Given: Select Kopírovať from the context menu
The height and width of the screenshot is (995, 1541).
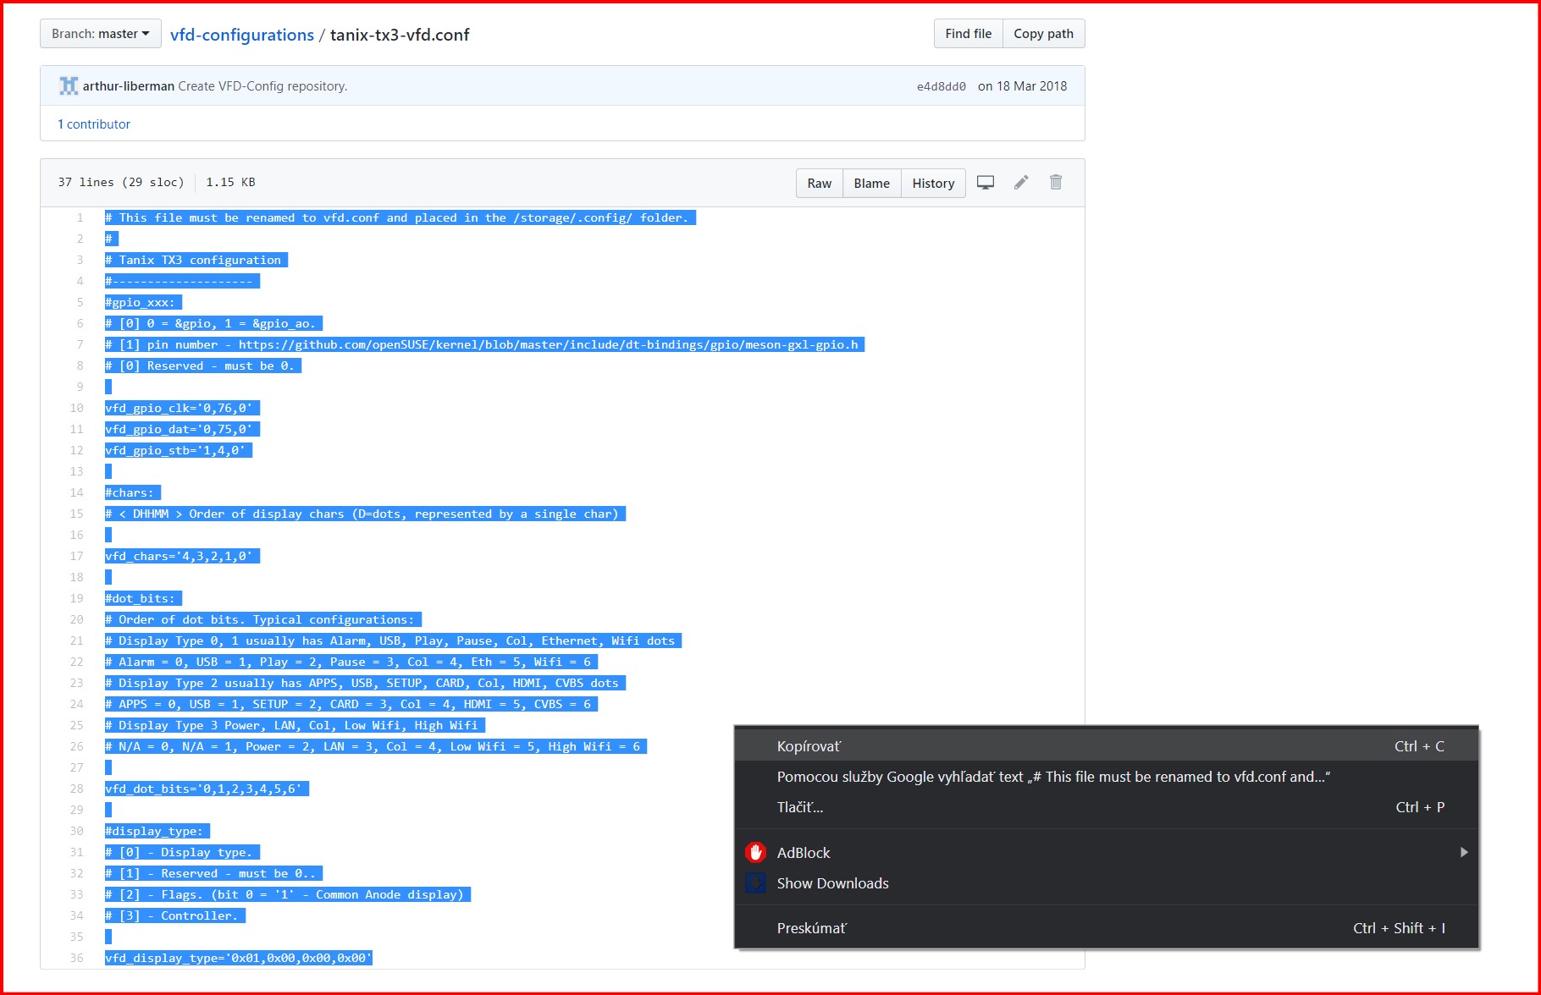Looking at the screenshot, I should [809, 746].
